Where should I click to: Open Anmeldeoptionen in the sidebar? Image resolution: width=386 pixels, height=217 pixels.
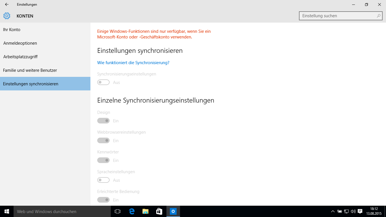click(20, 43)
